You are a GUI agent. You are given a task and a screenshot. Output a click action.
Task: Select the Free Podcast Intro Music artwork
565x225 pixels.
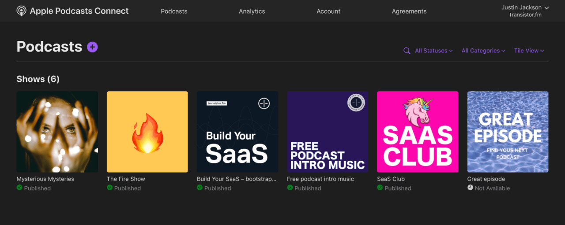point(328,132)
